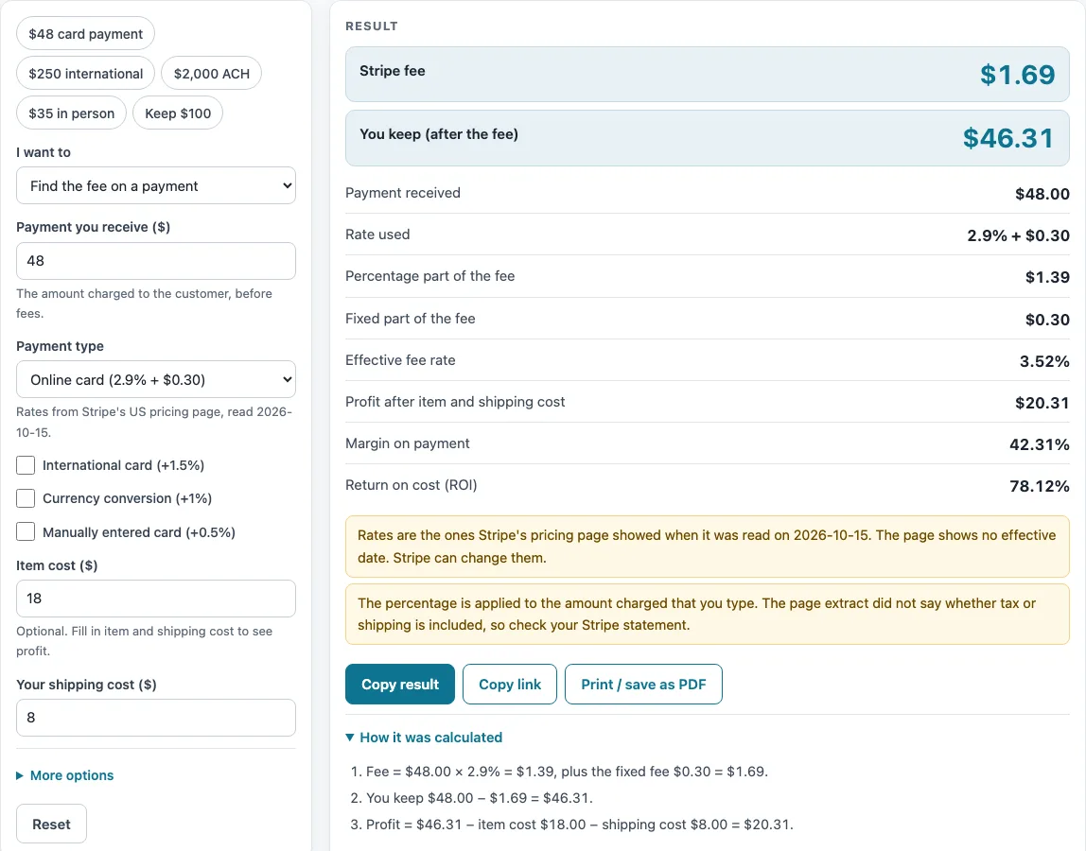
Task: Click calculation step 1 fee formula
Action: pyautogui.click(x=567, y=772)
